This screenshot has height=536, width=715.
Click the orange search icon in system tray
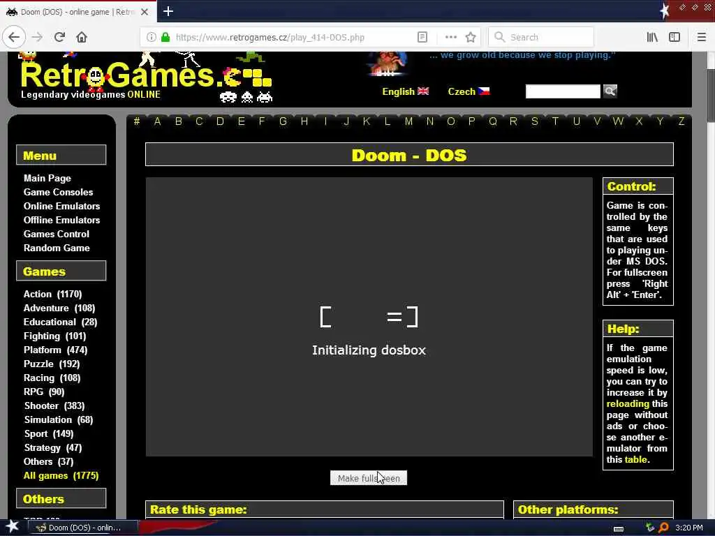point(663,528)
